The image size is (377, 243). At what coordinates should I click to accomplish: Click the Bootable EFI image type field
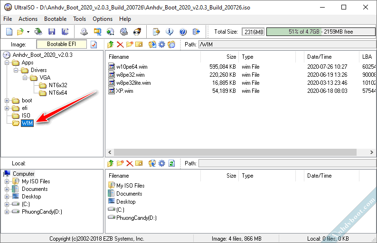61,44
